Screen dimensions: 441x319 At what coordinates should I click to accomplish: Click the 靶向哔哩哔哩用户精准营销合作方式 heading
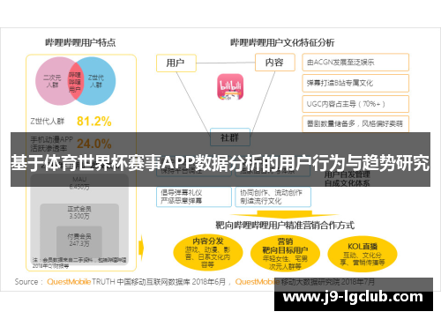[x=285, y=226]
